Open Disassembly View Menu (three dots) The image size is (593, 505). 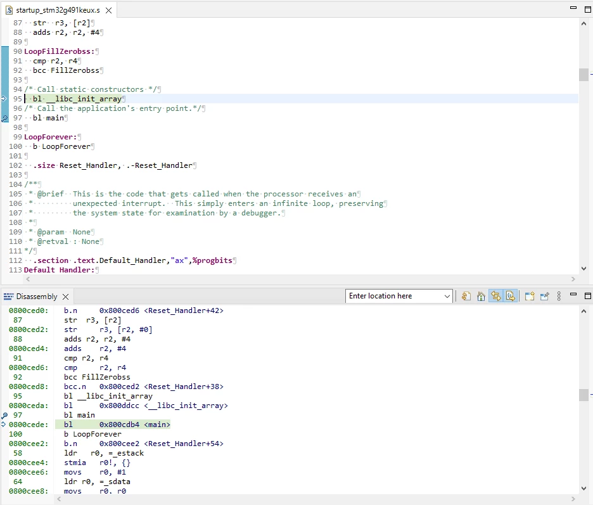coord(559,296)
